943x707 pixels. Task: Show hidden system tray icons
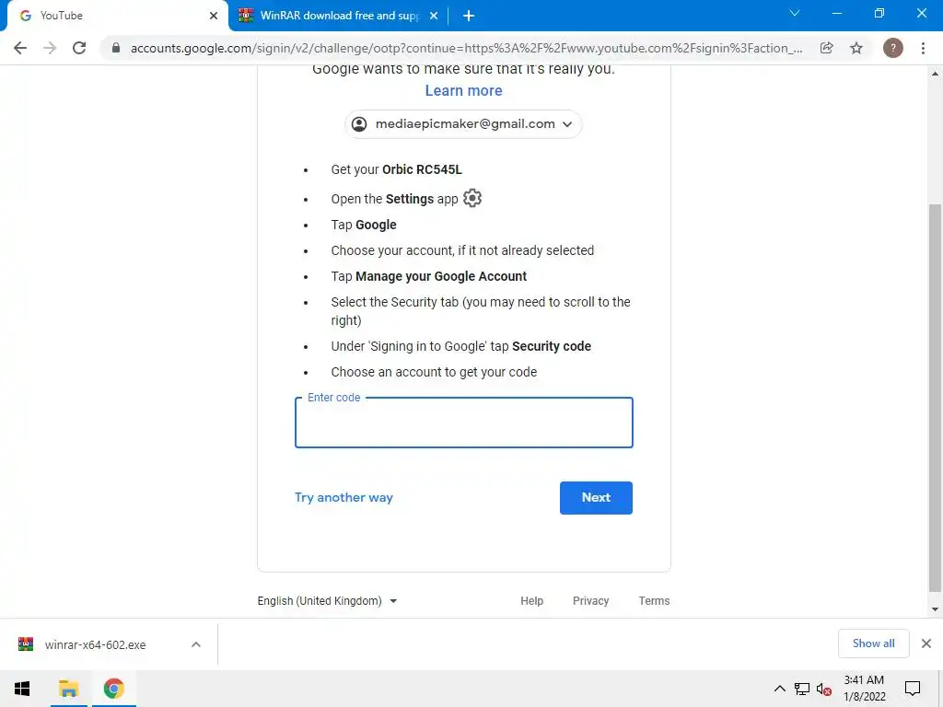pyautogui.click(x=779, y=689)
